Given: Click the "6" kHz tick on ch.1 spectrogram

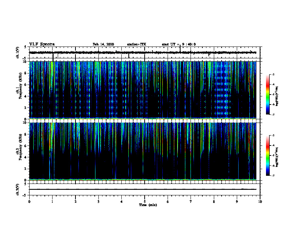Looking at the screenshot, I should (26, 85).
